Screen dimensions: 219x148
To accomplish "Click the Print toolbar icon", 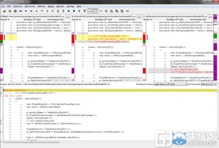I will point(15,11).
